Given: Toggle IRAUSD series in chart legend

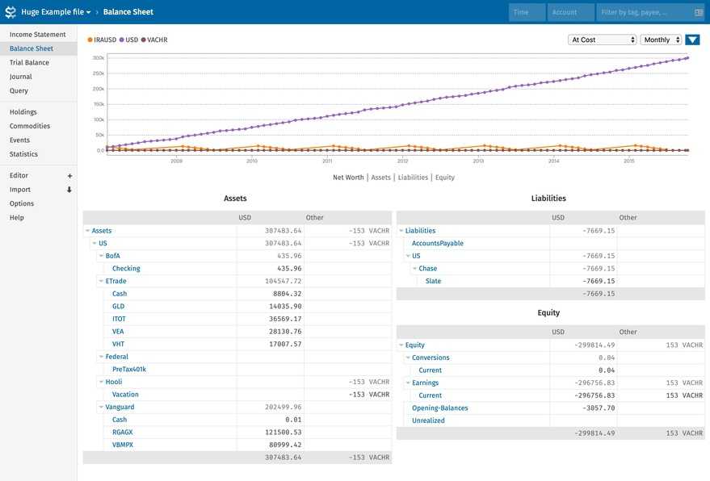Looking at the screenshot, I should tap(102, 40).
